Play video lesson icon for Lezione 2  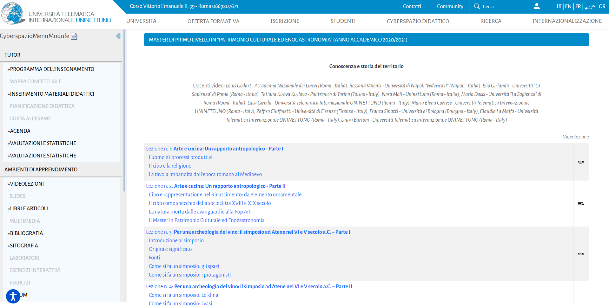581,204
